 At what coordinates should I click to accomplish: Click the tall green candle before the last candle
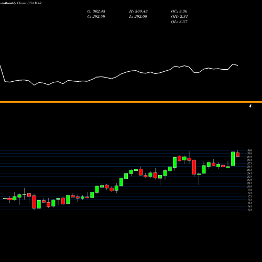[233, 159]
